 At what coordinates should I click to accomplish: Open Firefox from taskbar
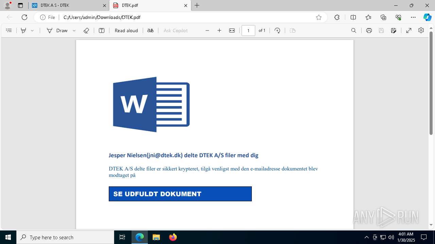coord(173,237)
